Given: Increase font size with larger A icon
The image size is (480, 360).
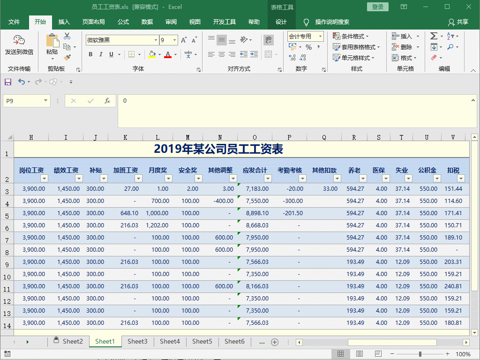Looking at the screenshot, I should pos(184,40).
